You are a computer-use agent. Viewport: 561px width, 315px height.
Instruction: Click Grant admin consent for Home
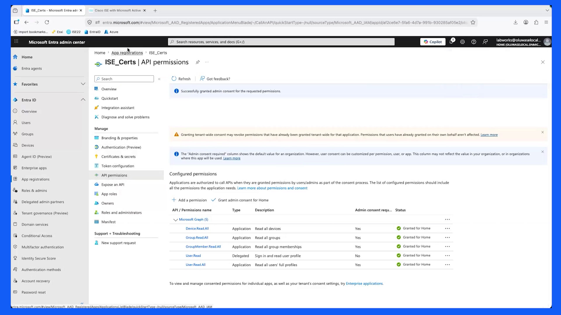click(240, 200)
